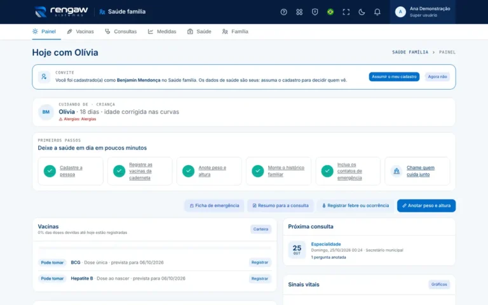
Task: Go to the Medidas tab
Action: click(162, 31)
